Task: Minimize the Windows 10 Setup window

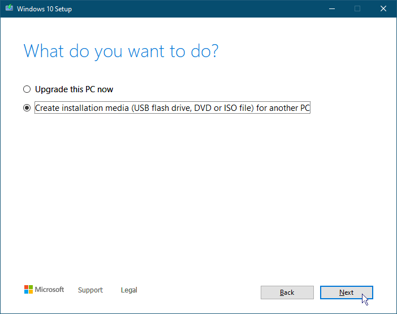Action: (331, 9)
